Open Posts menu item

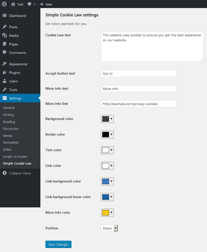20,27
